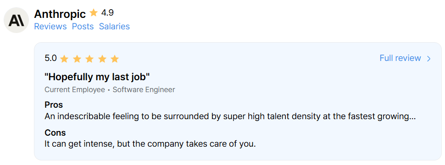Click the 5.0 review score
Image resolution: width=445 pixels, height=165 pixels.
(50, 58)
